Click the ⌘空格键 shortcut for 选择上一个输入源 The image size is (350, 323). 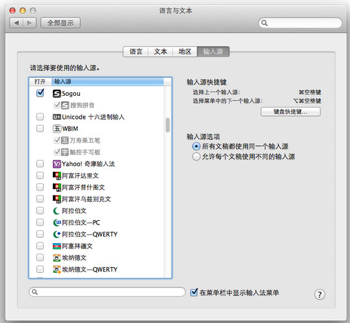[x=310, y=92]
